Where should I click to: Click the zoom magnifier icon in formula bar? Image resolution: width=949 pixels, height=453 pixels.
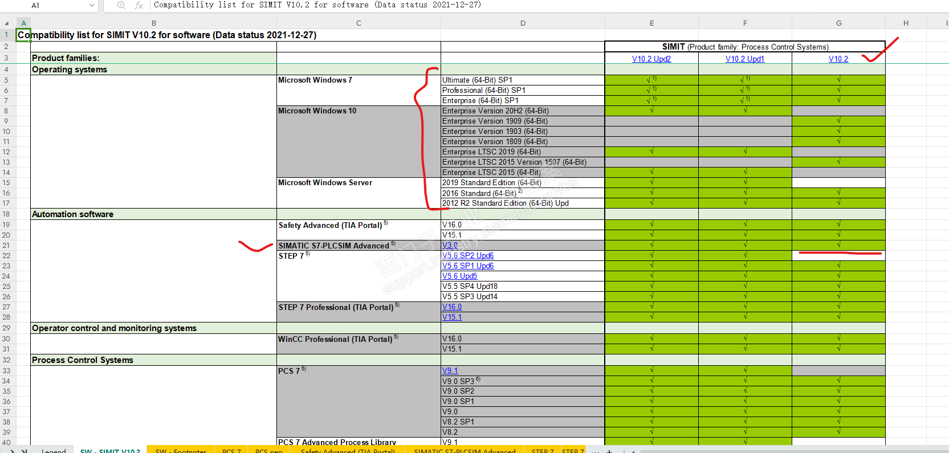point(121,5)
